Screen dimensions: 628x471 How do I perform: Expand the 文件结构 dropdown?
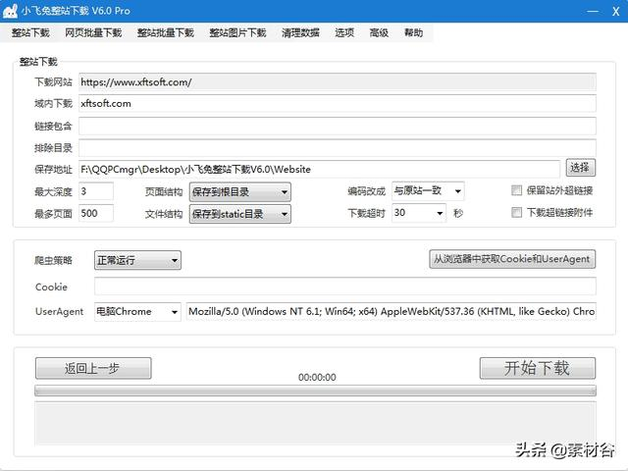coord(239,214)
